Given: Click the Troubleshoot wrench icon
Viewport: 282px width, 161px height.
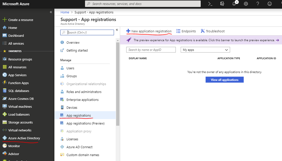Looking at the screenshot, I should (203, 31).
